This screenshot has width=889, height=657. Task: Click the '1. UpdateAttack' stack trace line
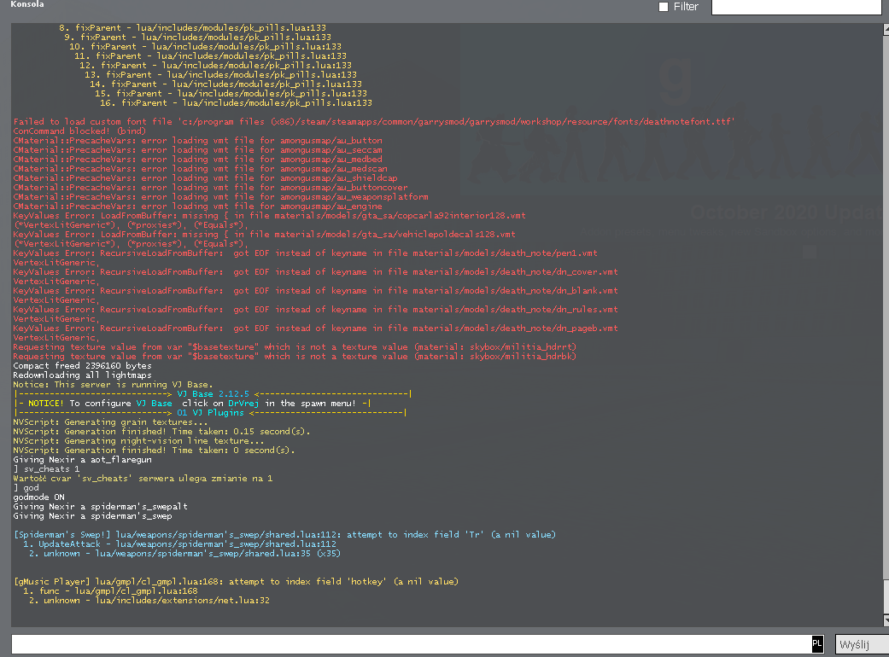(x=179, y=544)
